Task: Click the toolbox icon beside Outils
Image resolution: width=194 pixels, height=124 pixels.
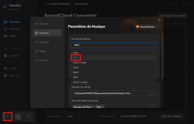Action: click(6, 68)
